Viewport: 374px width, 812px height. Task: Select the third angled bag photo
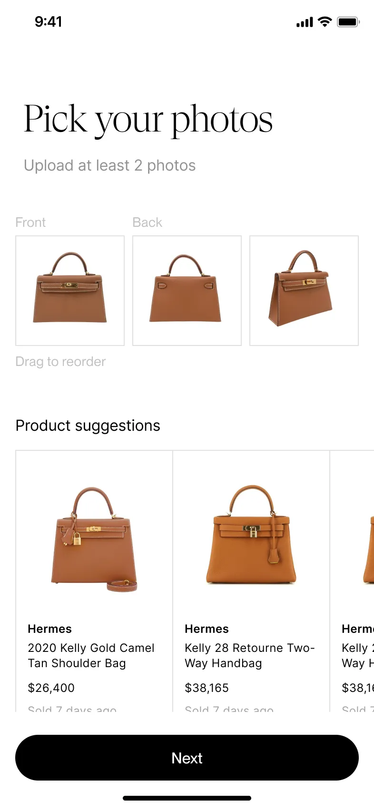coord(304,291)
